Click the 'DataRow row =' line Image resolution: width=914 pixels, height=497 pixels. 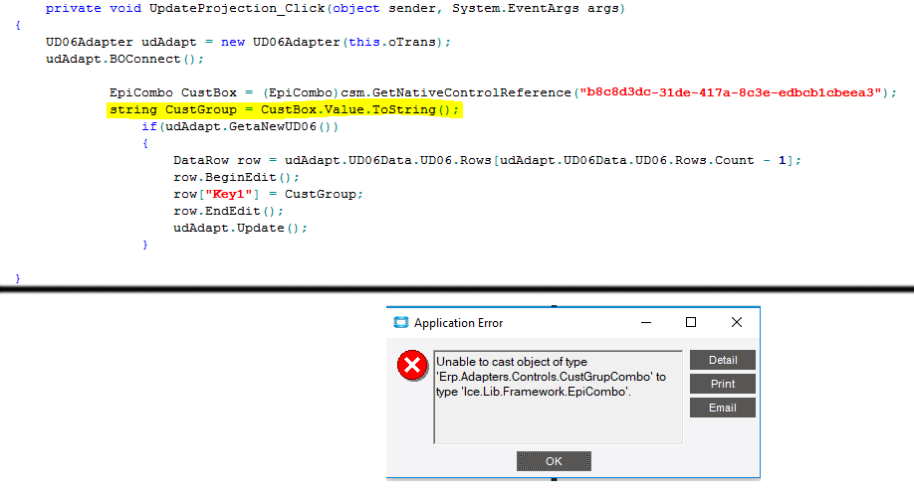487,160
